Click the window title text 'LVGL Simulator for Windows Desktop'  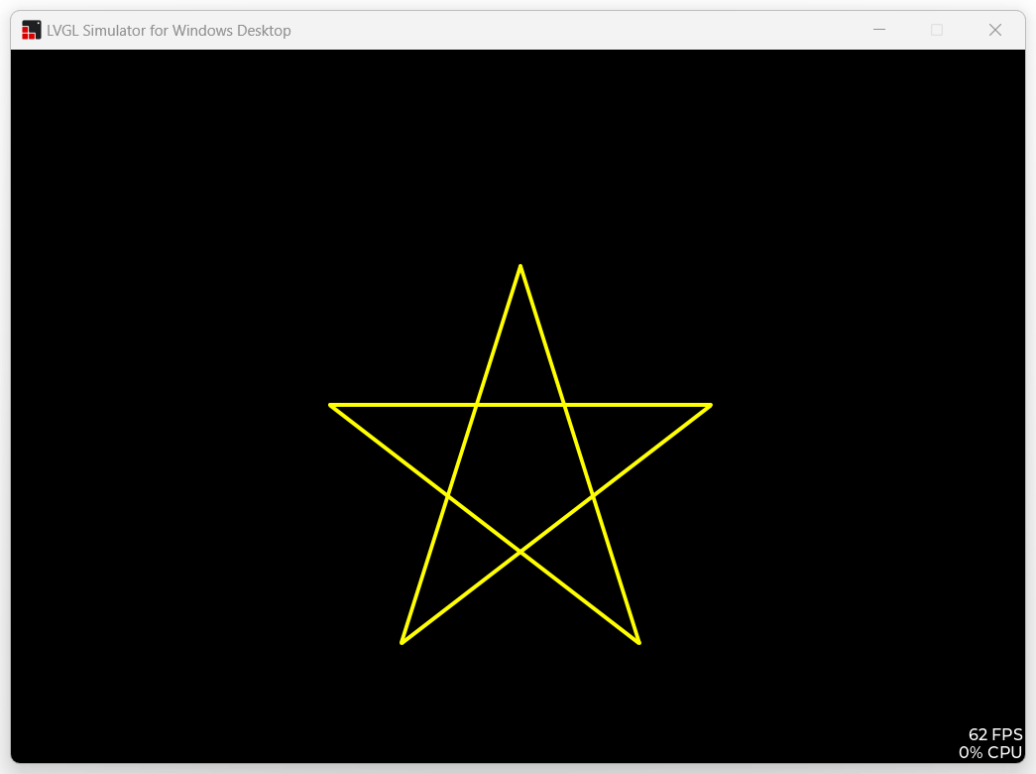pyautogui.click(x=169, y=30)
